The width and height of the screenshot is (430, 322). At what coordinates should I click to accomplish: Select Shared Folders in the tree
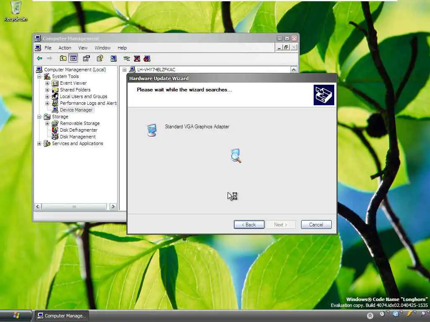click(75, 90)
